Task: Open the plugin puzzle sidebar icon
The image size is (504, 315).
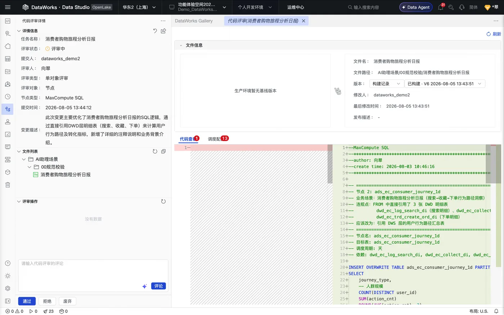Action: [x=8, y=46]
